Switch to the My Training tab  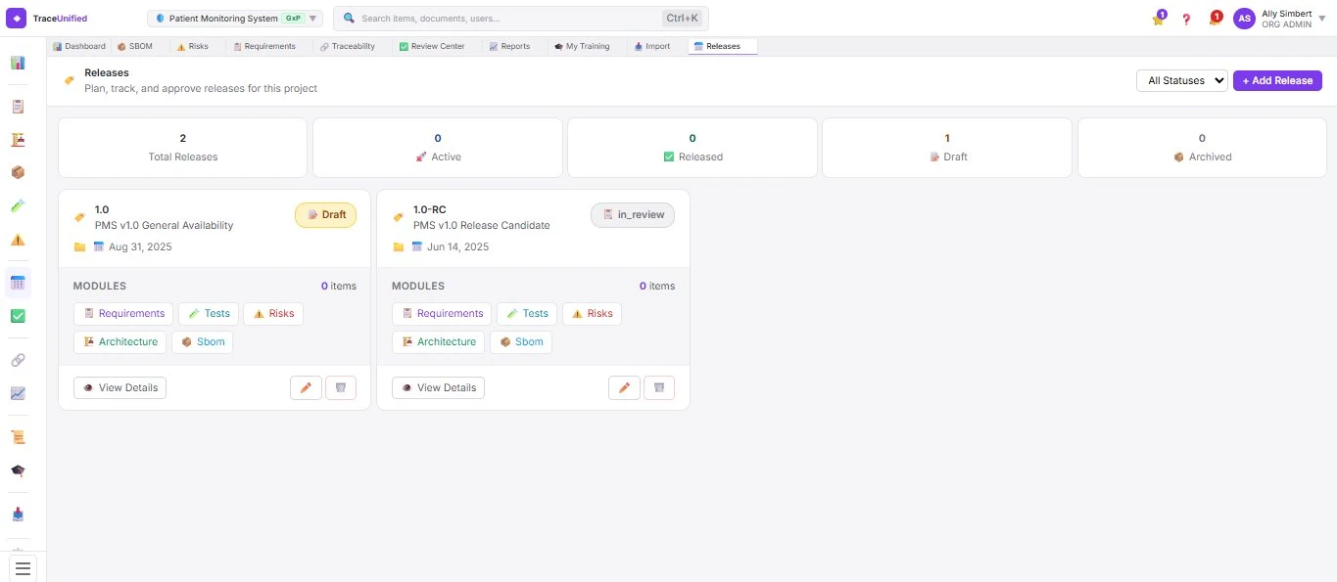click(x=582, y=46)
